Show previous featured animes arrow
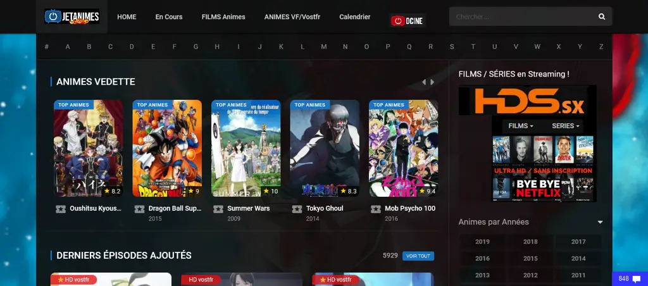 (x=423, y=82)
